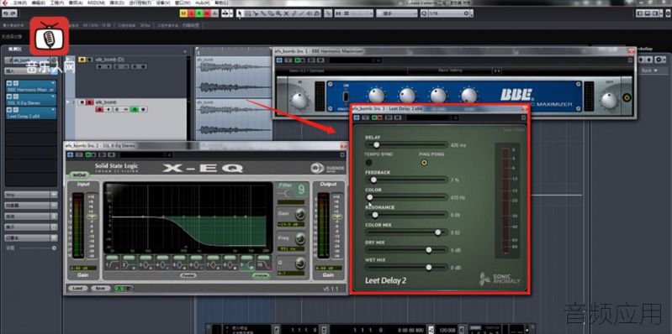Open the 设备(V) menu
Image resolution: width=672 pixels, height=334 pixels.
(163, 3)
